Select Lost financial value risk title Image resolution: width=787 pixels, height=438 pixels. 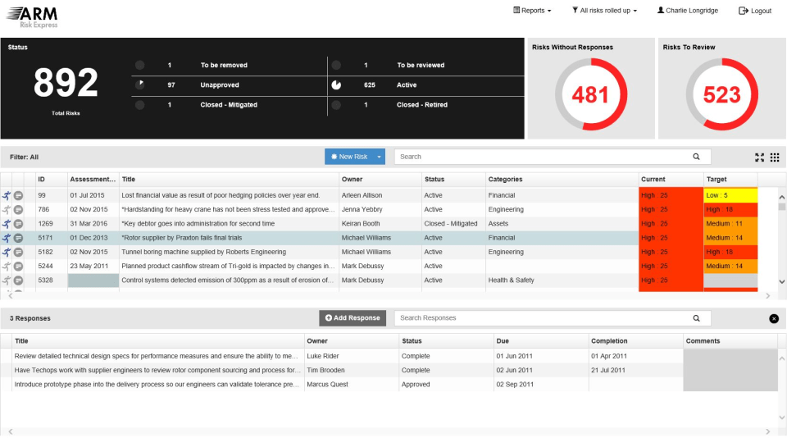coord(221,195)
